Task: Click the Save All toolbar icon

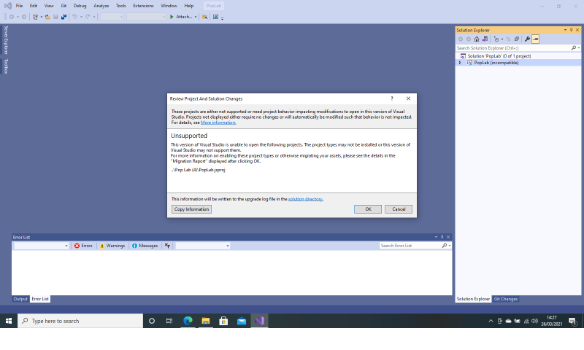Action: tap(64, 17)
